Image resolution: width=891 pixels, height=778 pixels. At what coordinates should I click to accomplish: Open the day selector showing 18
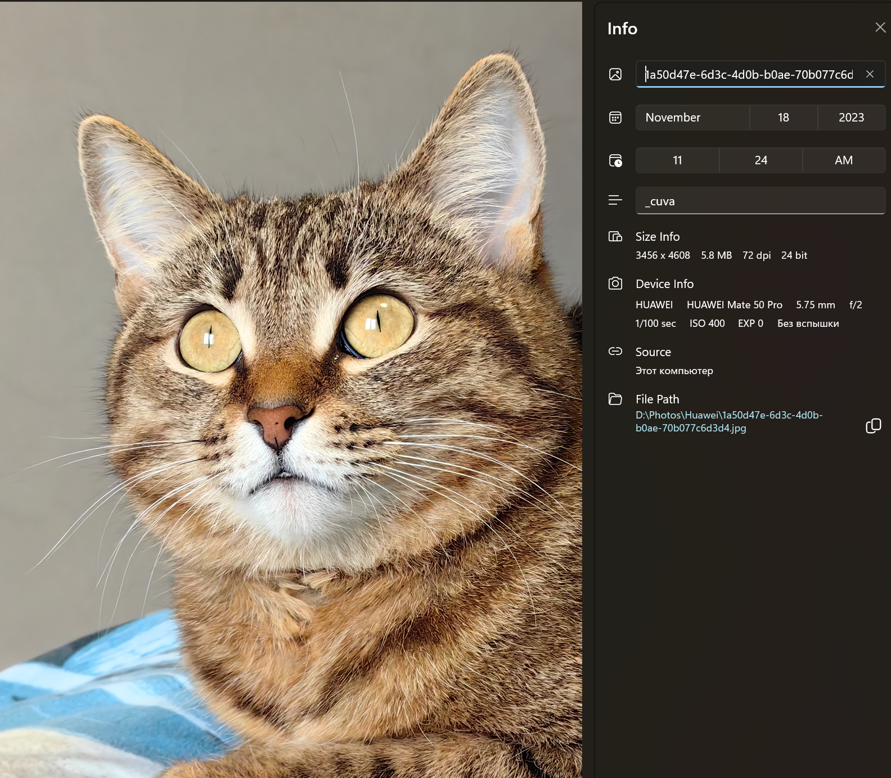(x=783, y=118)
